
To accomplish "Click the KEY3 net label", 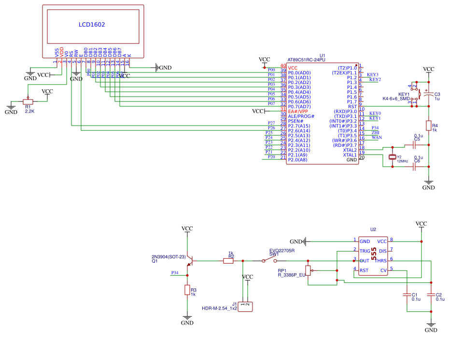I will (373, 74).
